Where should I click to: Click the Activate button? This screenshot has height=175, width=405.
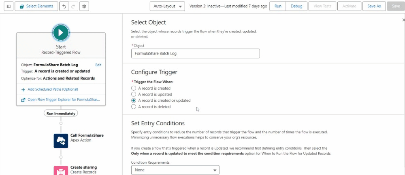pos(349,6)
